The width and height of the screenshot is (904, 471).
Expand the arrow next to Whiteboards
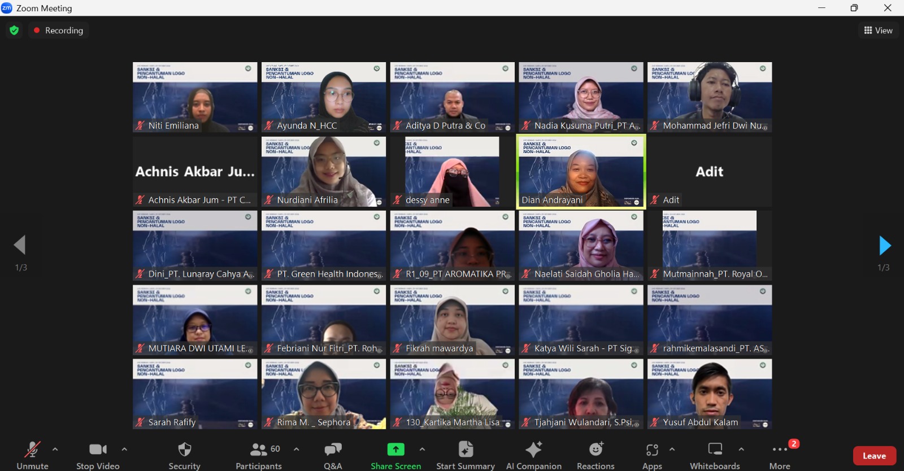coord(741,450)
